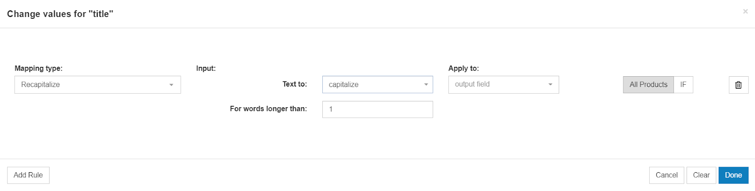Confirm with the Done button
755x191 pixels.
733,175
